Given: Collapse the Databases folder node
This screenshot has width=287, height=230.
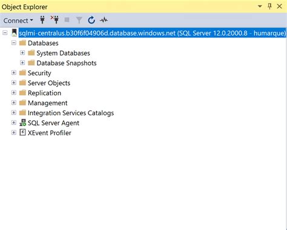Looking at the screenshot, I should [x=14, y=43].
